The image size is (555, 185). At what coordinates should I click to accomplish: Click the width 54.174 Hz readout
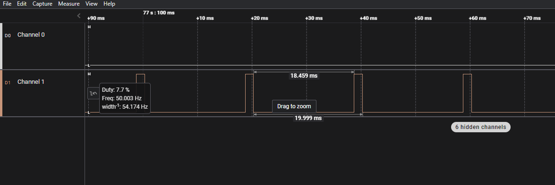point(125,106)
